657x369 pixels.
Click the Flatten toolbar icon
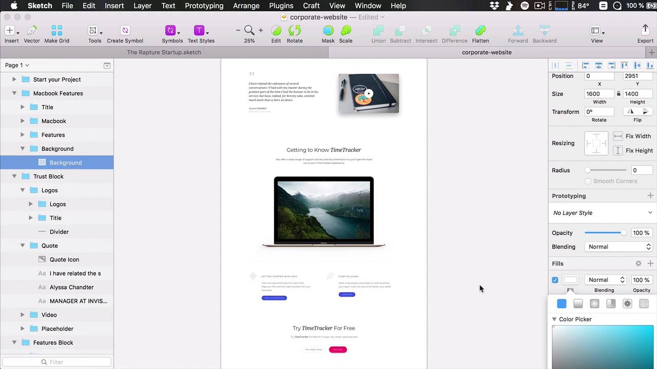[x=480, y=30]
